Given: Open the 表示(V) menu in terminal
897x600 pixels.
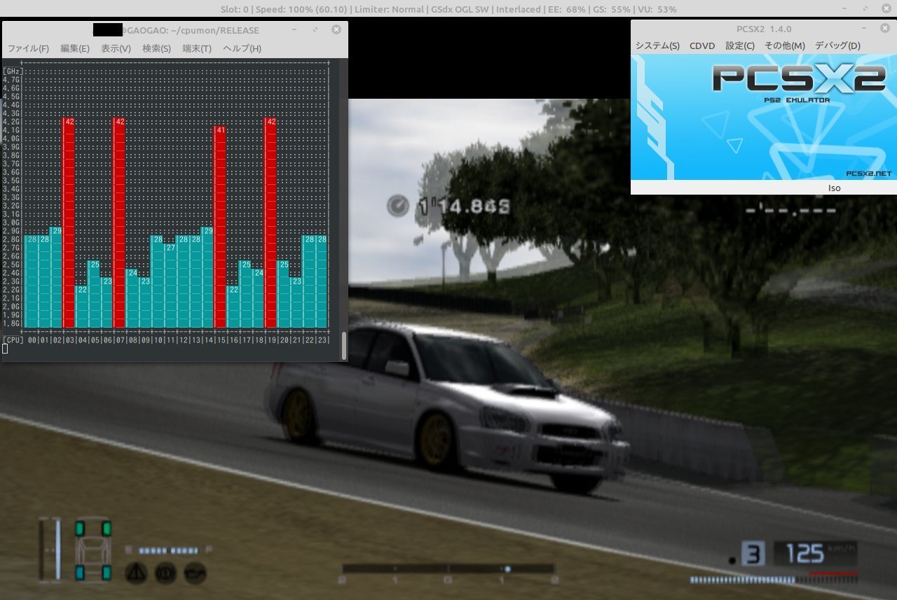Looking at the screenshot, I should coord(116,48).
